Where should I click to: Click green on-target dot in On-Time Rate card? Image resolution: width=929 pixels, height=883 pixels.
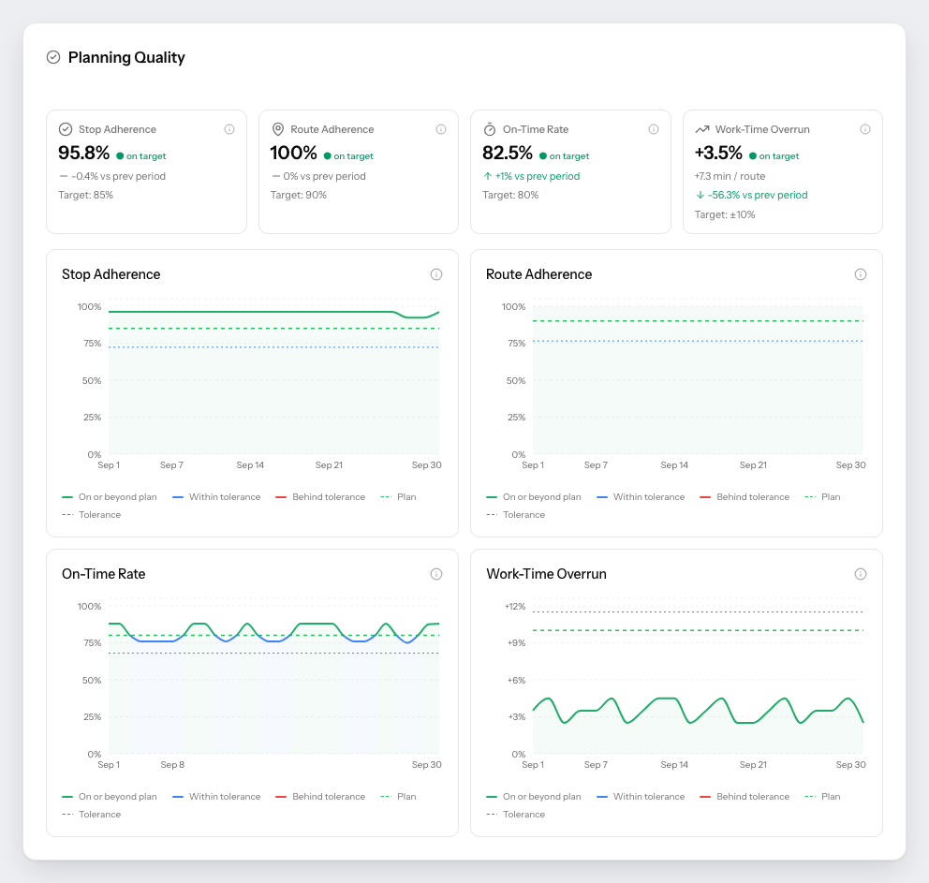click(543, 156)
